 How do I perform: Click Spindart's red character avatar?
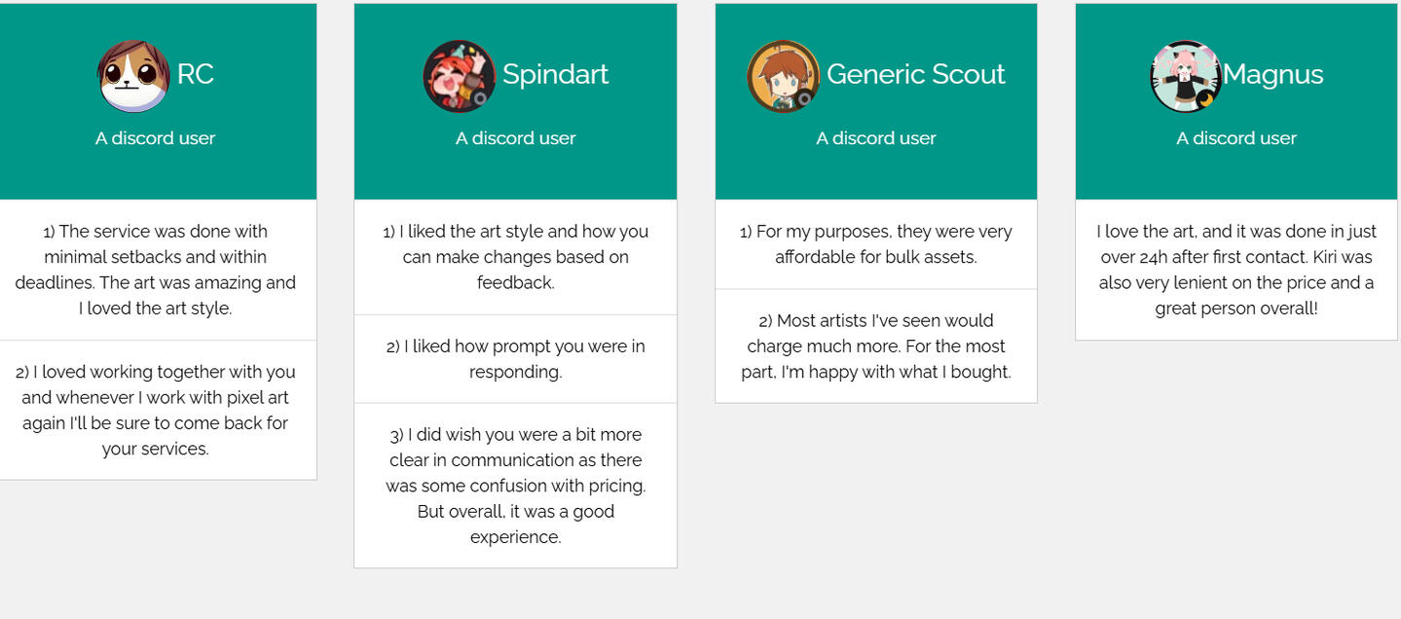pos(460,76)
